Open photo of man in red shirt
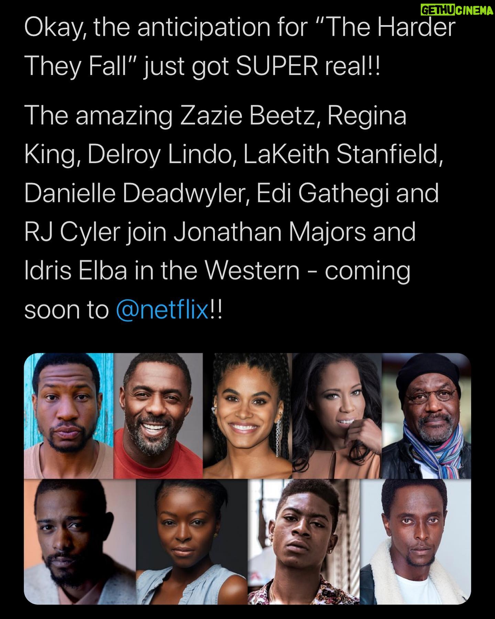The image size is (495, 619). [x=158, y=416]
